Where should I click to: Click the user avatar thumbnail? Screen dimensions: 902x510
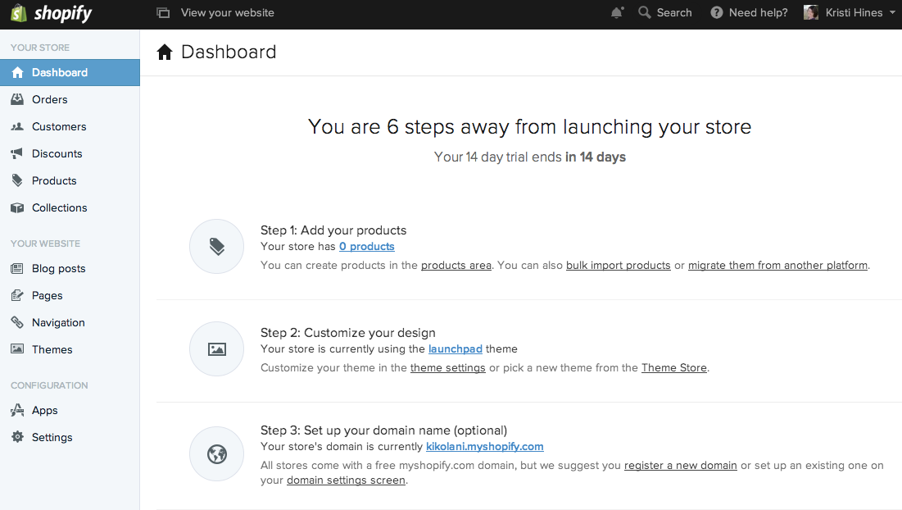(x=811, y=12)
